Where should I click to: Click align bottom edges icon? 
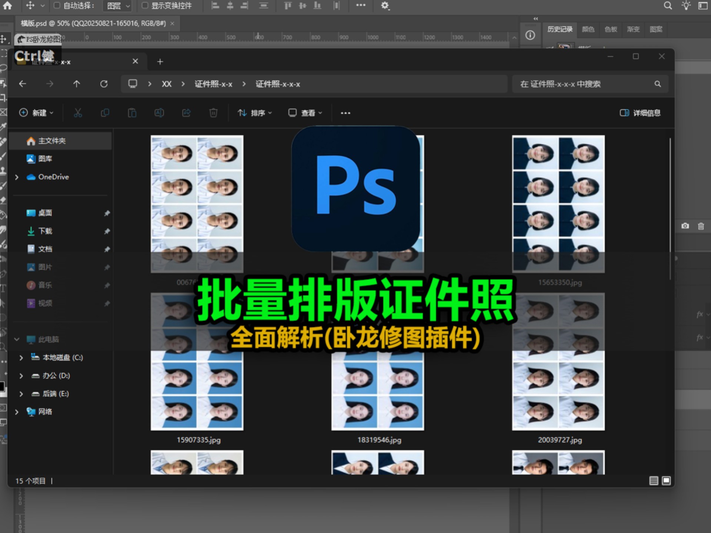pyautogui.click(x=317, y=6)
